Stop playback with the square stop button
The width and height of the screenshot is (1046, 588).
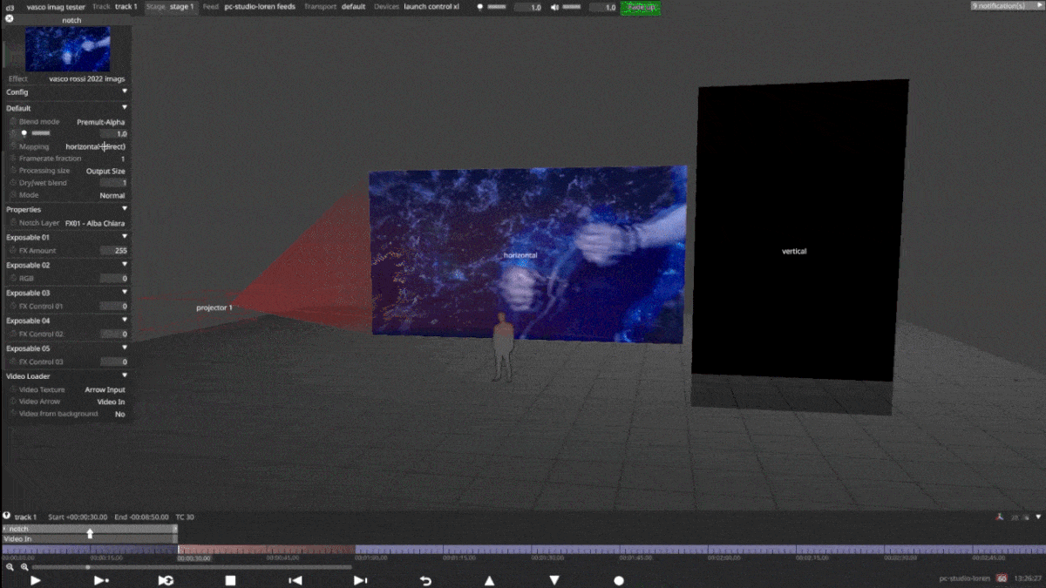coord(230,580)
